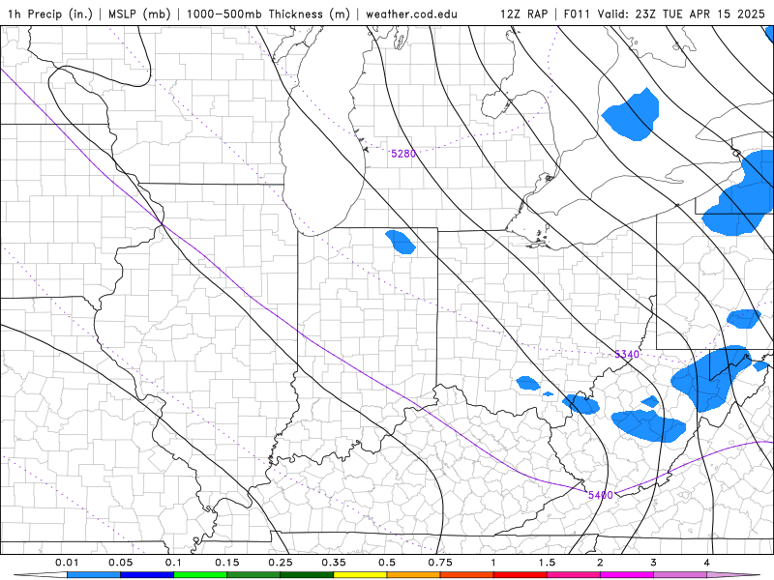Image resolution: width=774 pixels, height=580 pixels.
Task: Click the '0.75' color bar value
Action: point(440,563)
